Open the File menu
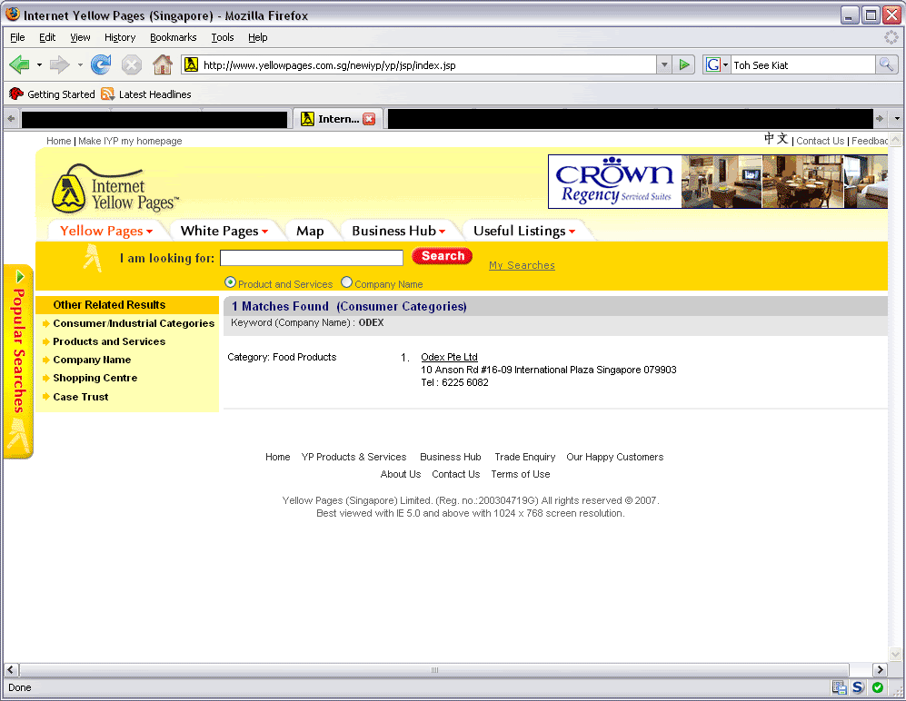Image resolution: width=906 pixels, height=701 pixels. click(17, 37)
